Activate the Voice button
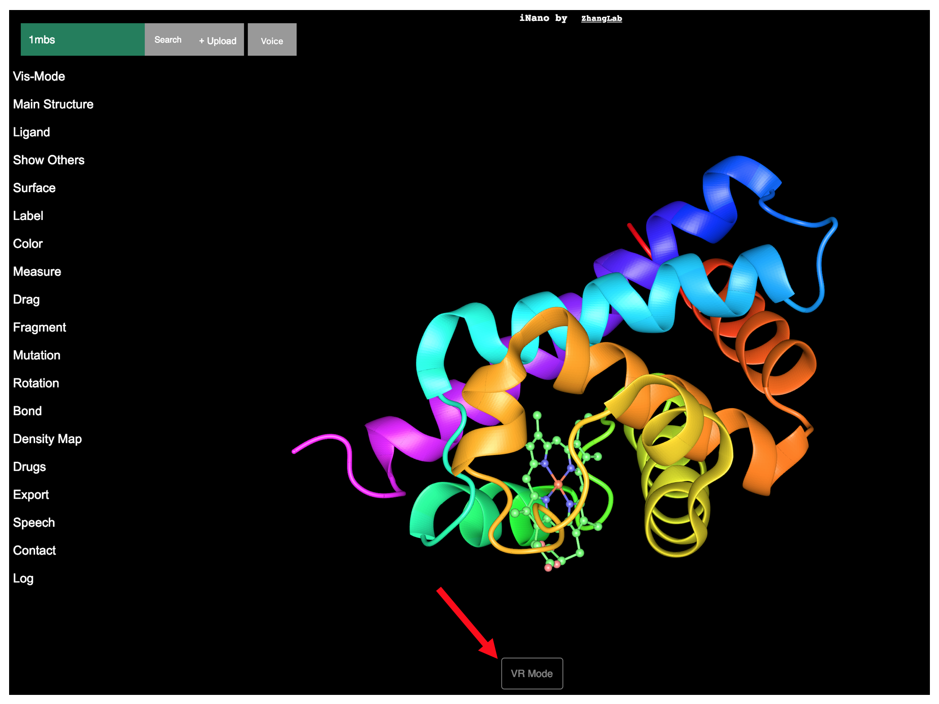 pos(272,41)
